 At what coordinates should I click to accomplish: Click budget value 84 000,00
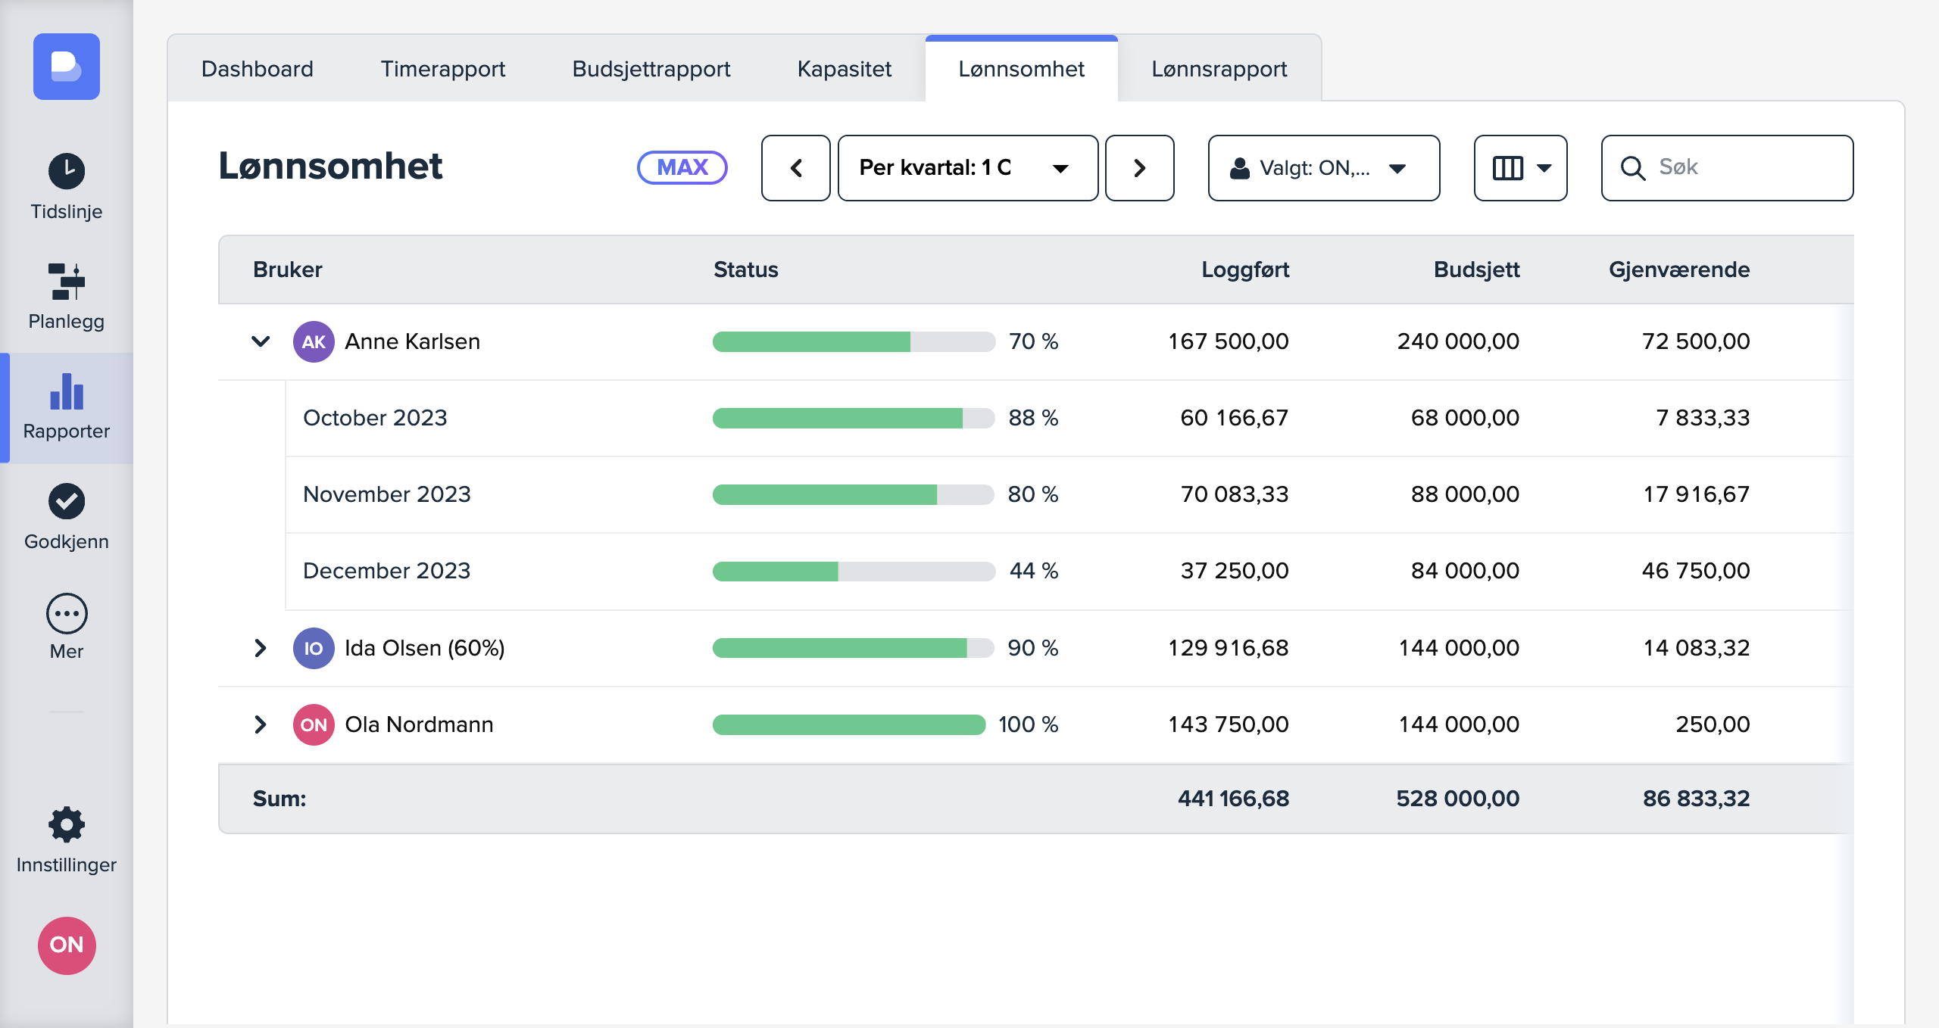1465,571
